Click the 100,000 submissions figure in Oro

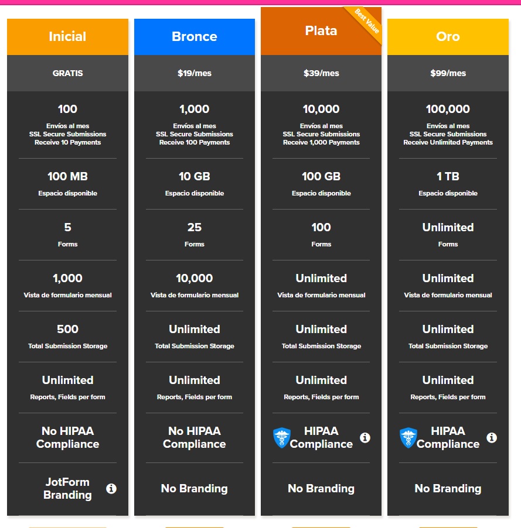(x=448, y=109)
